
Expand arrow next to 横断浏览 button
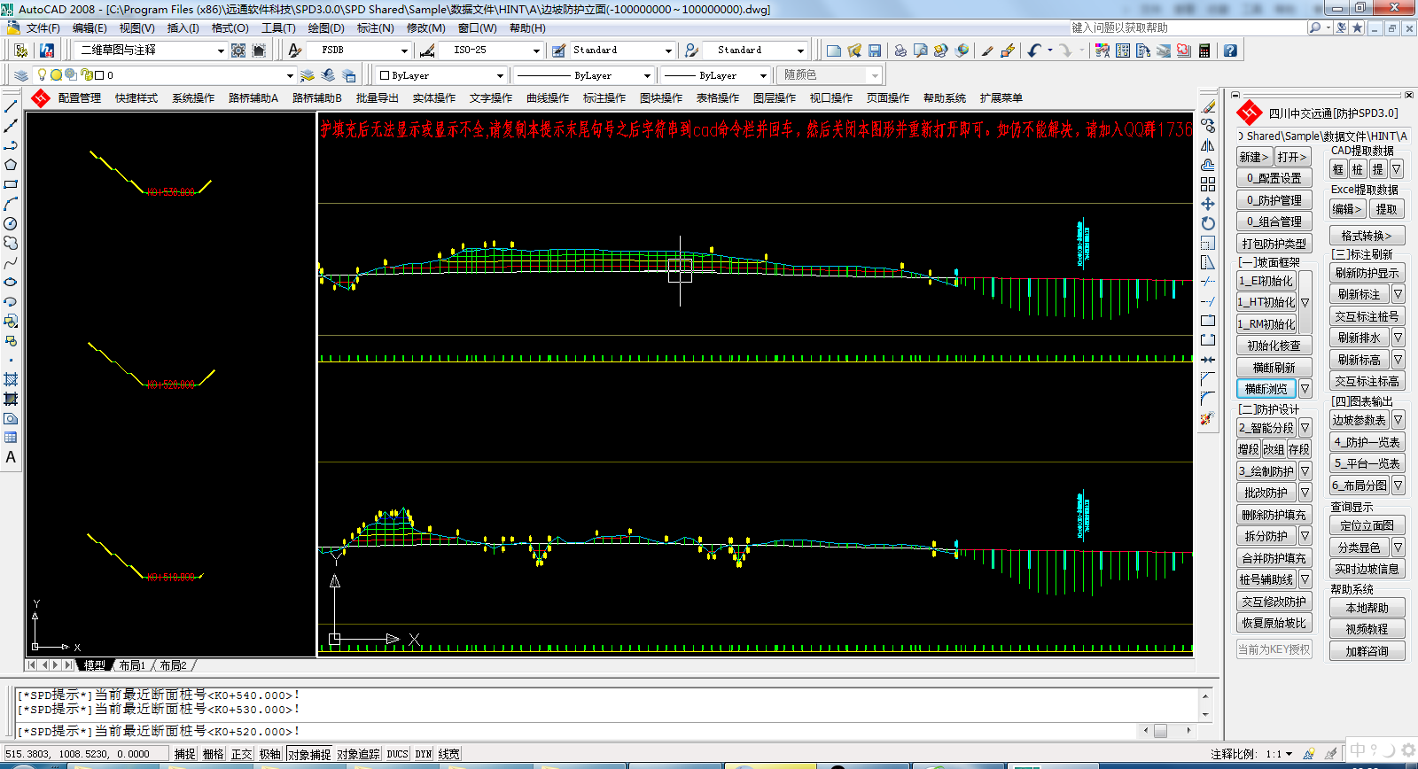click(1305, 389)
